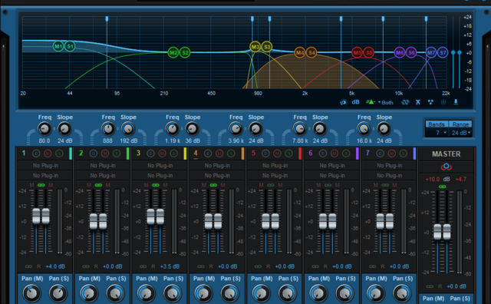Click the dimmed bars icon in graph toolbar

point(443,102)
